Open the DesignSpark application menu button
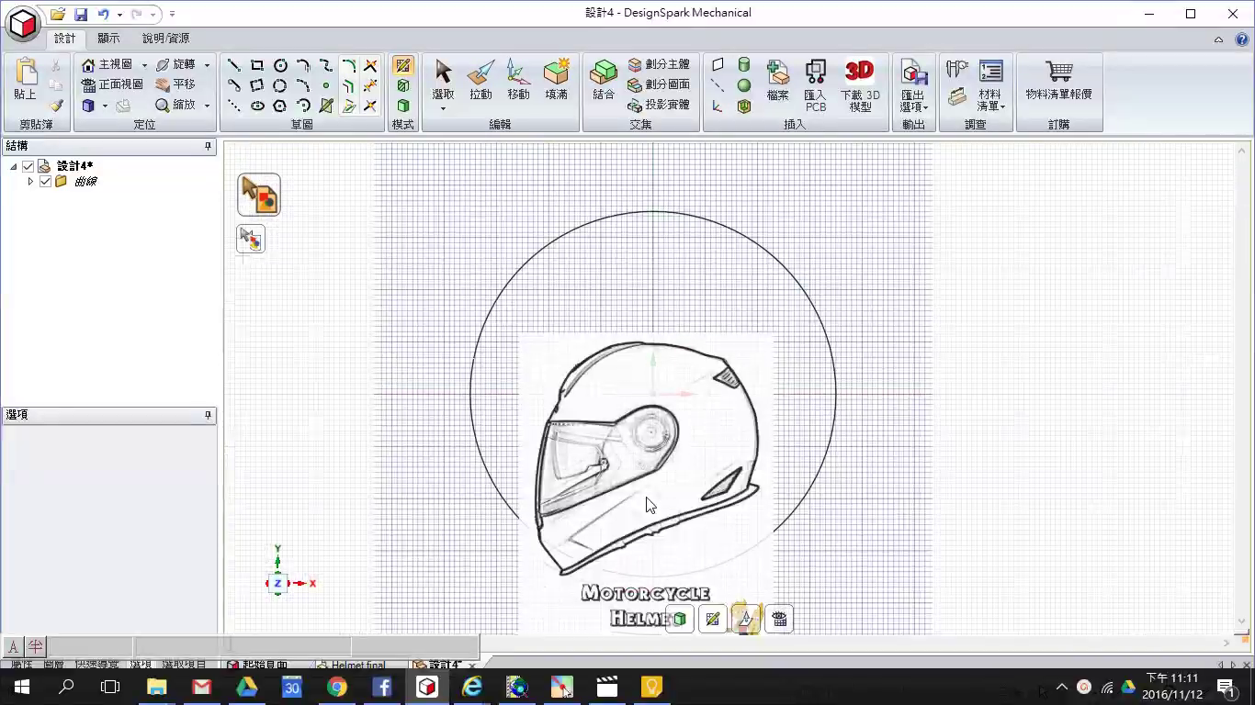1255x705 pixels. click(22, 23)
